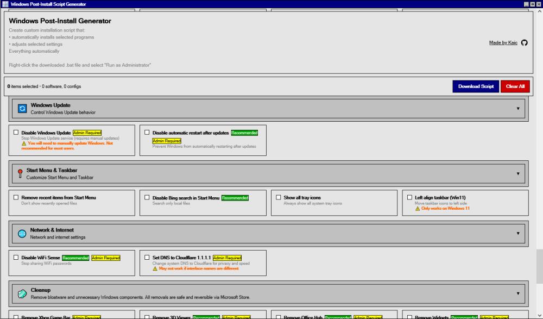Click the scrollbar down arrow
The width and height of the screenshot is (543, 319).
coord(539,316)
